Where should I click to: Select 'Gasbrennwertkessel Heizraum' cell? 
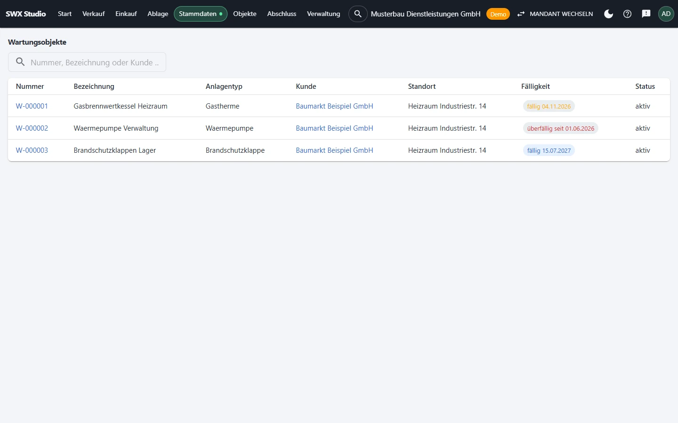pyautogui.click(x=121, y=106)
